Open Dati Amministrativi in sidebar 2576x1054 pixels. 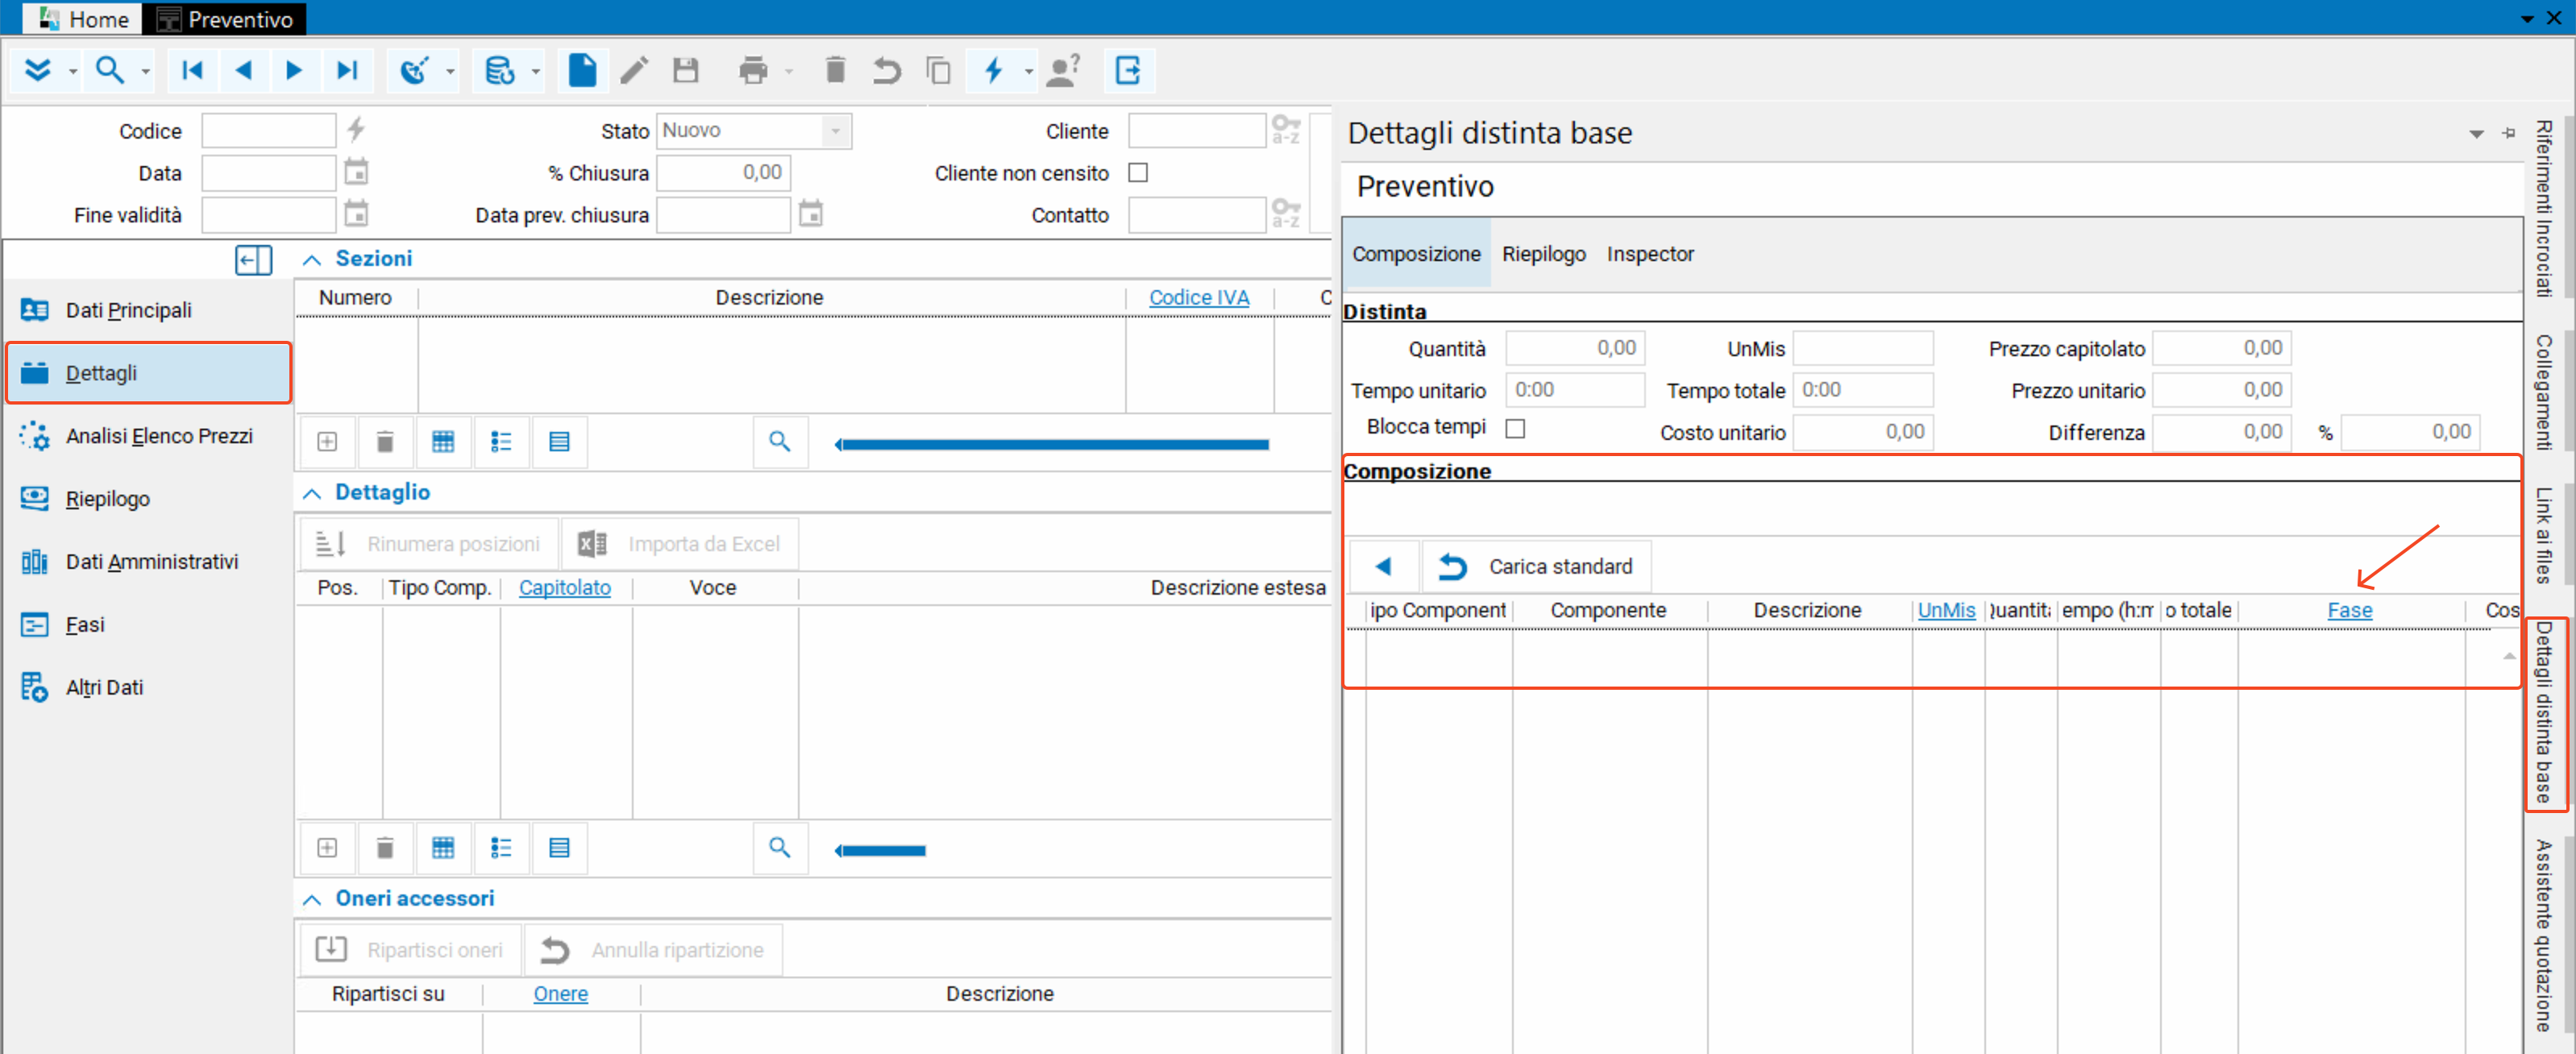click(x=148, y=562)
